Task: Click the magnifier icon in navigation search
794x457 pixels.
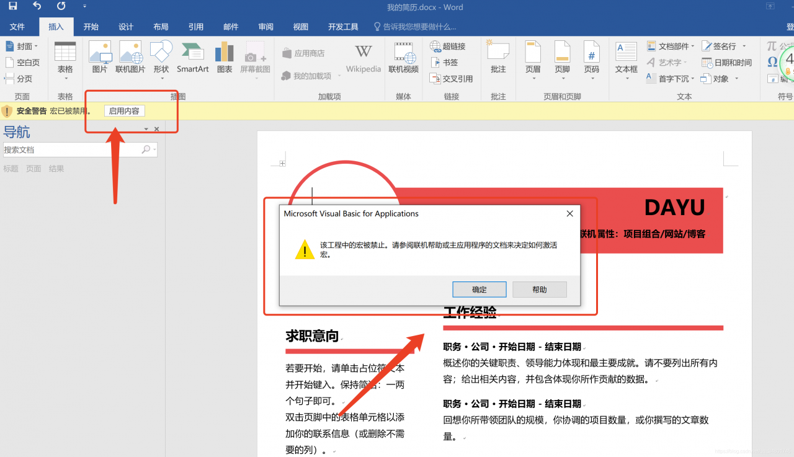Action: tap(146, 149)
